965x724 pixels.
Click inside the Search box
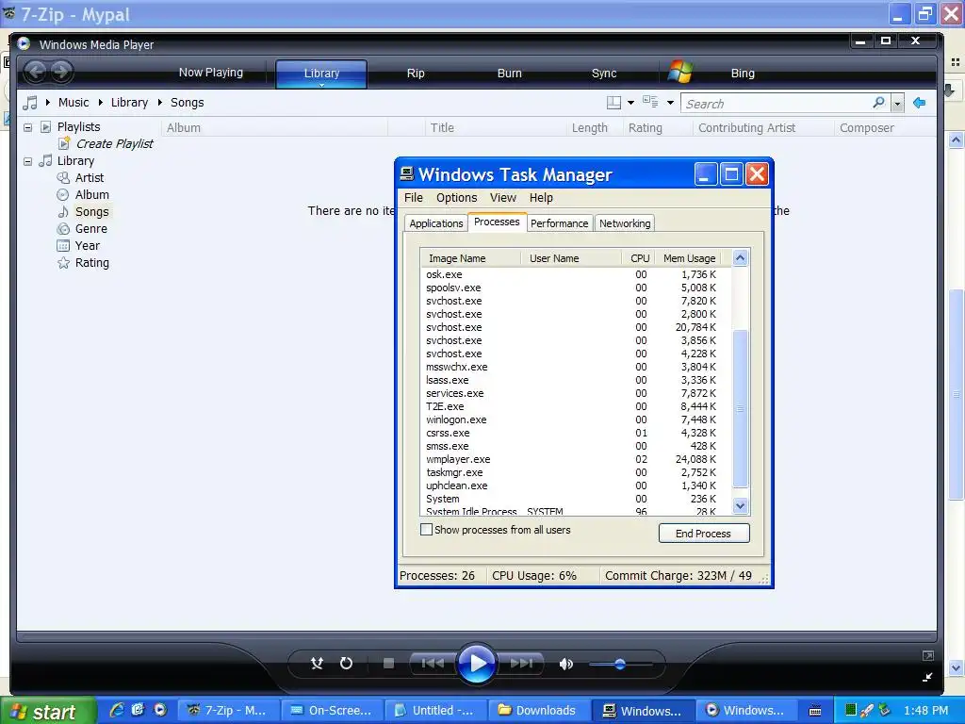[x=776, y=104]
